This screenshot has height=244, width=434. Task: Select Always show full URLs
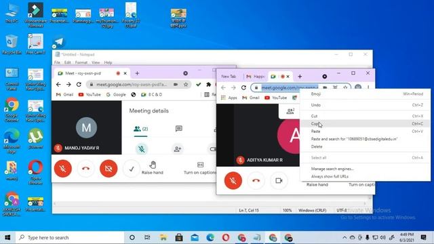click(365, 176)
